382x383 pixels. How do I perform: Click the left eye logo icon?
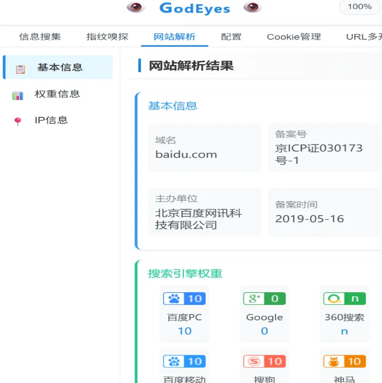point(136,7)
